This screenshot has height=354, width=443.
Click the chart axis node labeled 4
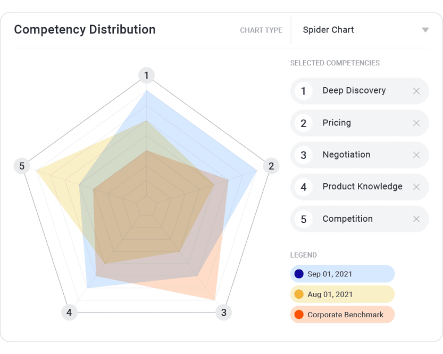[x=69, y=313]
